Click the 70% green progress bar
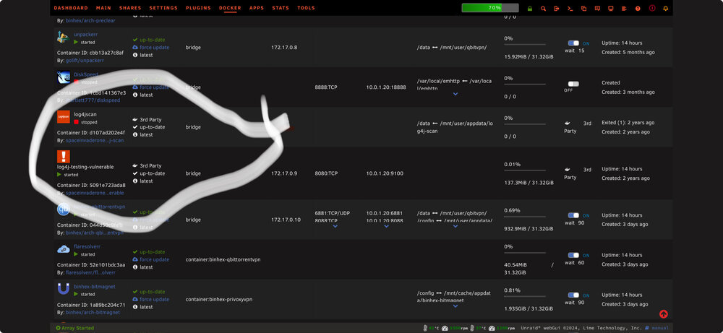Screen dimensions: 723x333 [x=490, y=8]
